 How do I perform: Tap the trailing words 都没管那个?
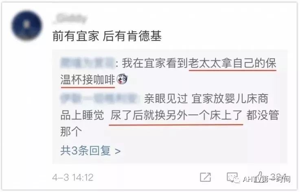click(169, 123)
